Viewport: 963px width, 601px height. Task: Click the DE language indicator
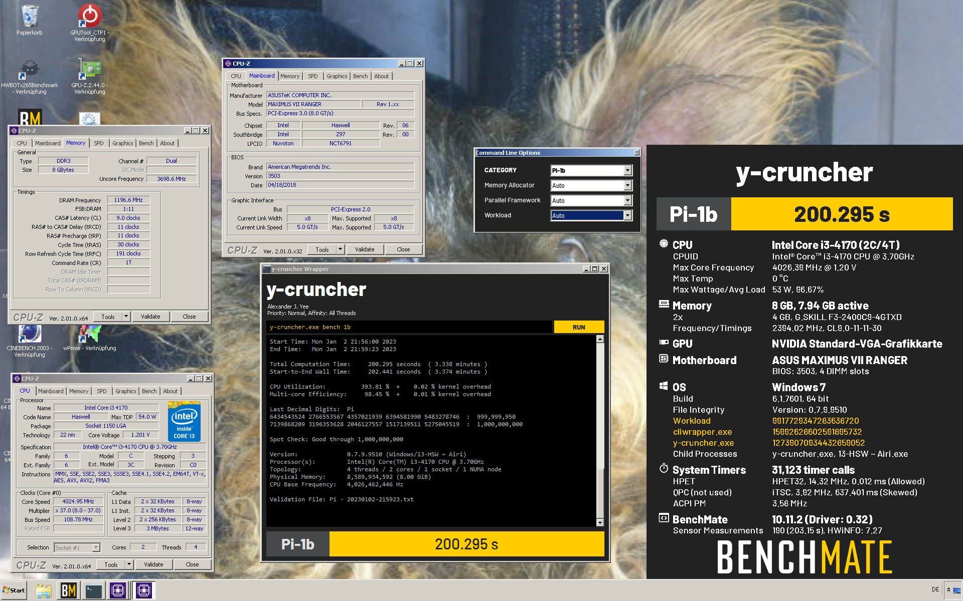[x=935, y=589]
